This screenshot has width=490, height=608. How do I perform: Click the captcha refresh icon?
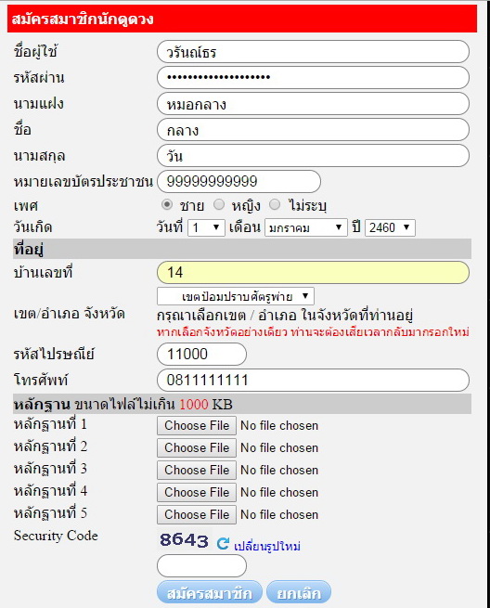tap(223, 543)
